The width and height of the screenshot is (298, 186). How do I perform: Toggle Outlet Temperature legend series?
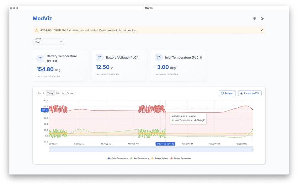117,158
